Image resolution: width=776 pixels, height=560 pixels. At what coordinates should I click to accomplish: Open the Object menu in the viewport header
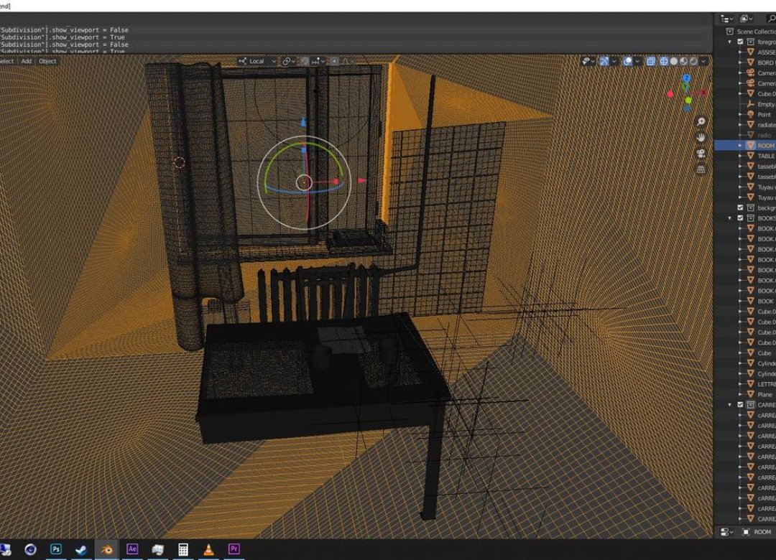47,61
